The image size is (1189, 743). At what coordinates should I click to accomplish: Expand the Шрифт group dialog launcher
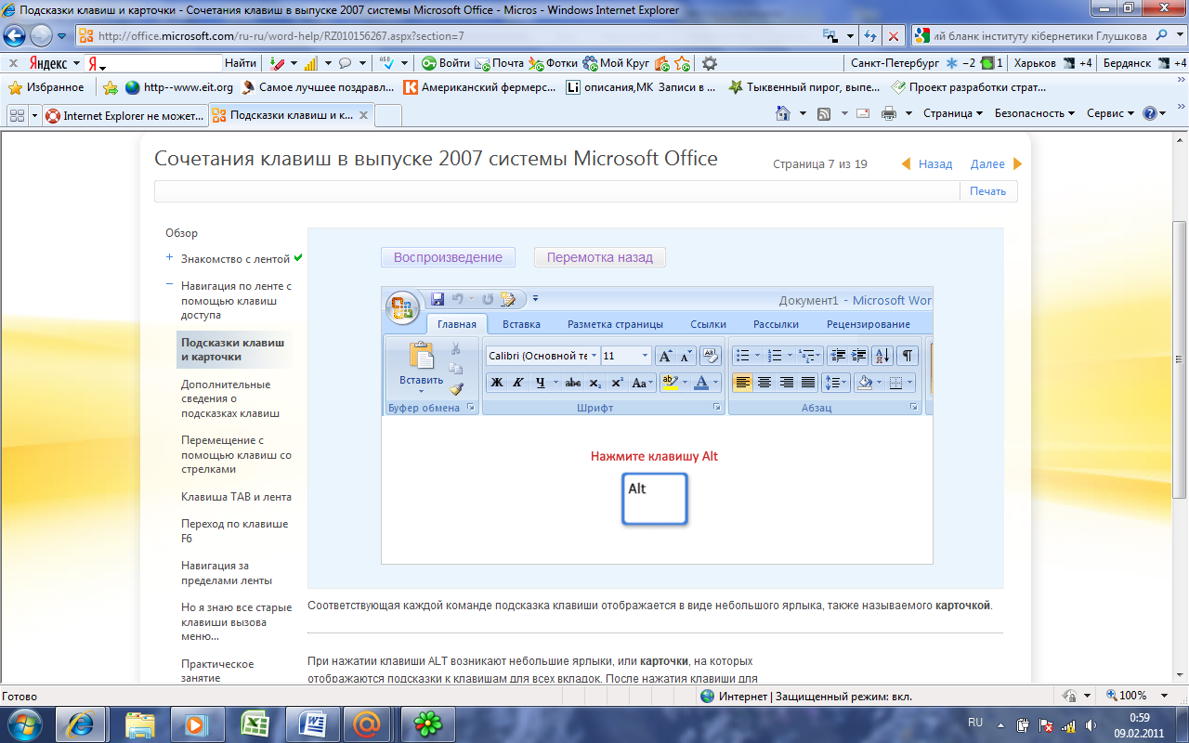716,408
